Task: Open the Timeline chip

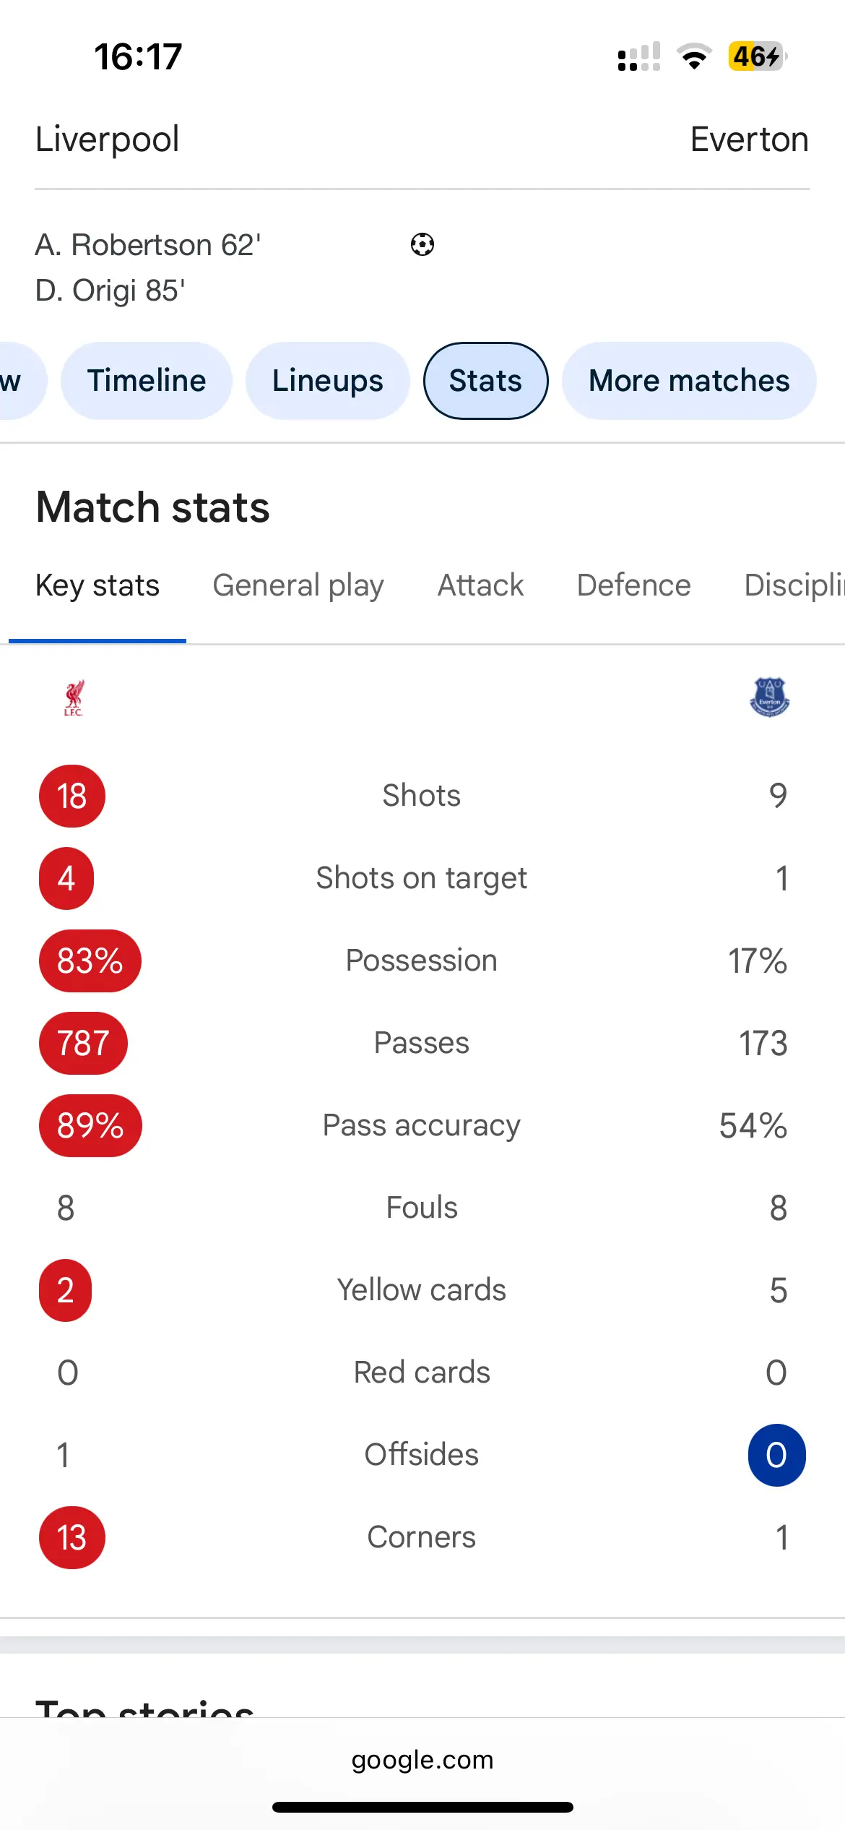Action: point(147,381)
